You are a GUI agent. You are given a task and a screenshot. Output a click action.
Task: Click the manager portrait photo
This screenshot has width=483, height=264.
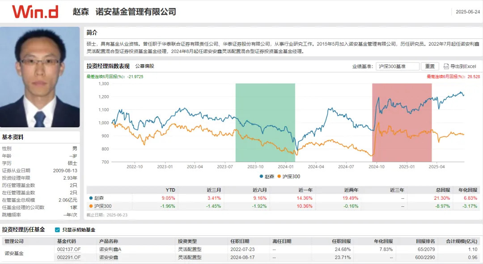[x=40, y=77]
